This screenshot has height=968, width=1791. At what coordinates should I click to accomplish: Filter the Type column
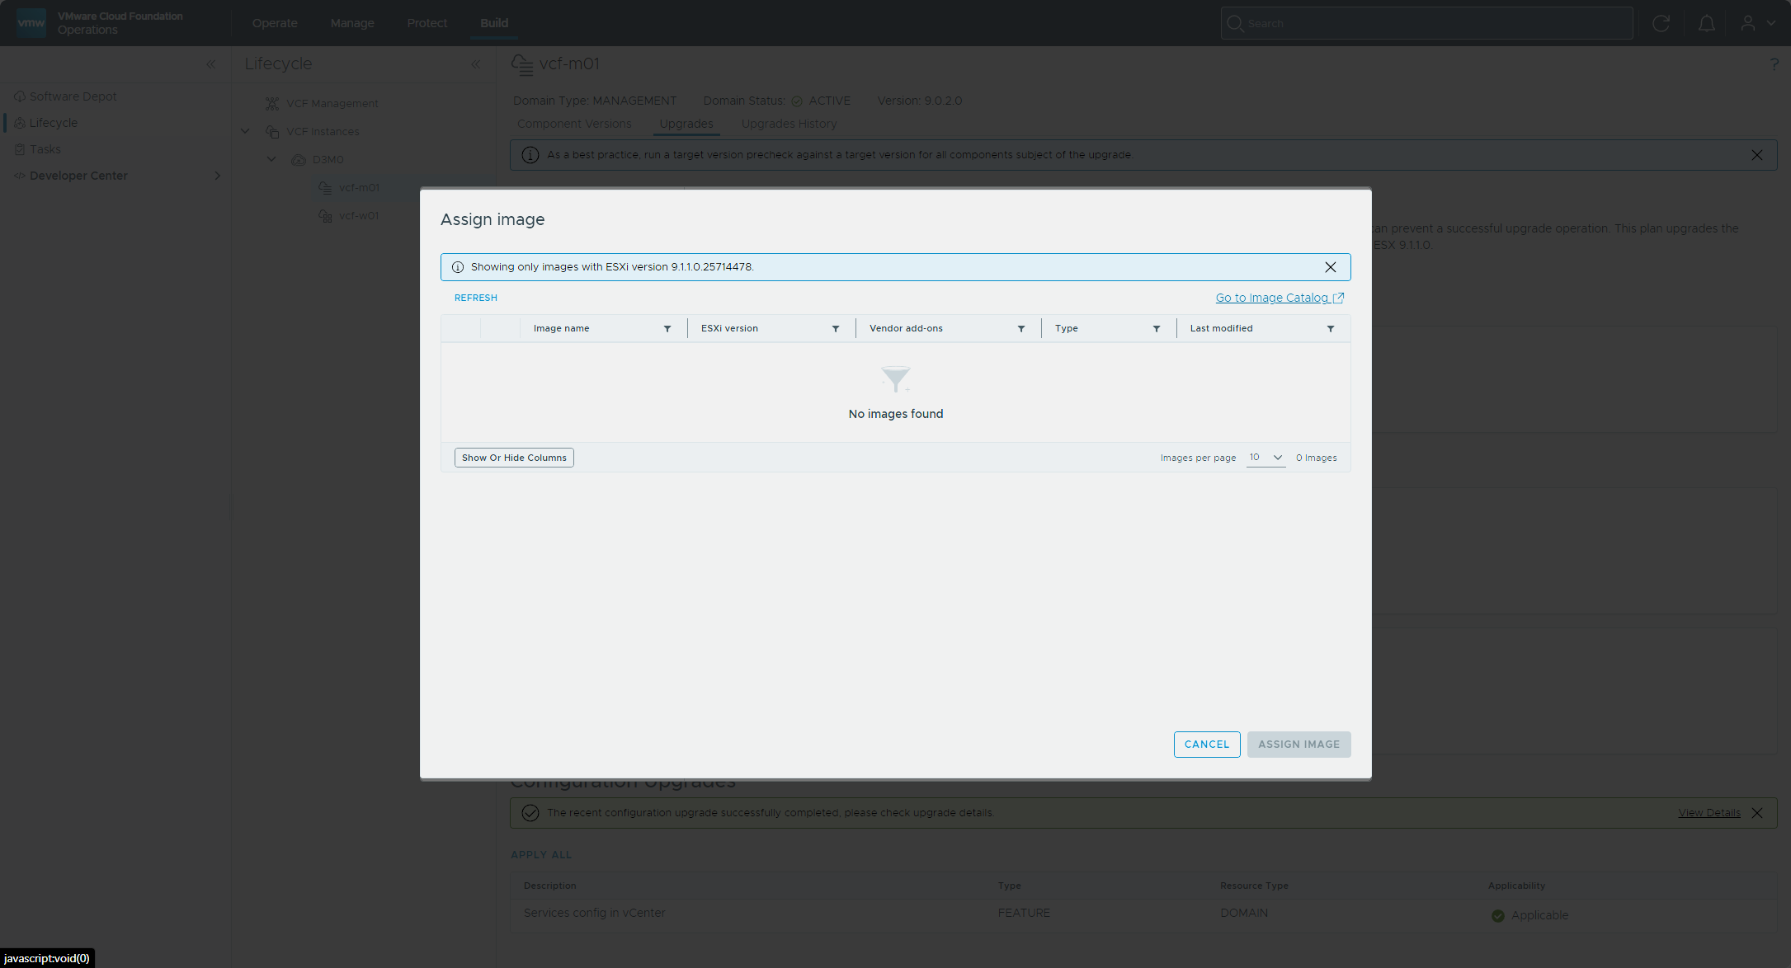pos(1157,329)
